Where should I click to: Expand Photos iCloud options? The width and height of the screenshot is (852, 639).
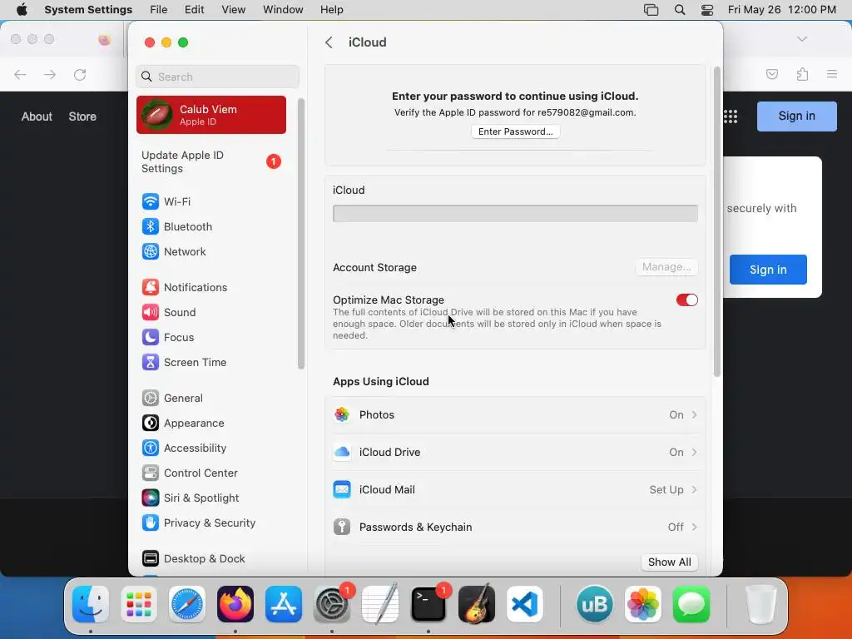[x=515, y=414]
